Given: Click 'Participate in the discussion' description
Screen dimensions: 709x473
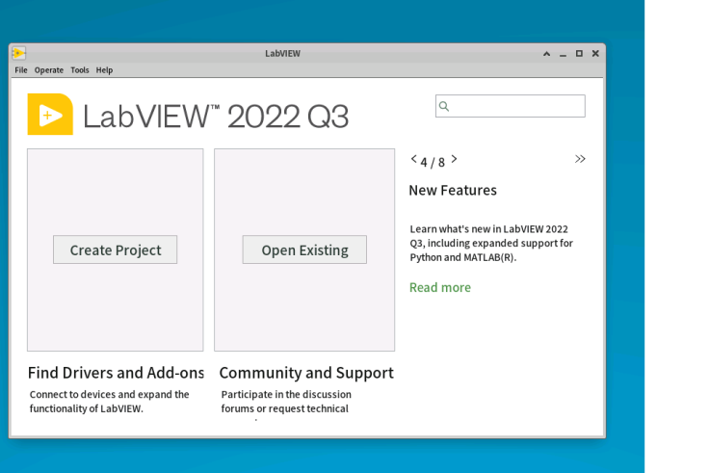Looking at the screenshot, I should (x=286, y=402).
